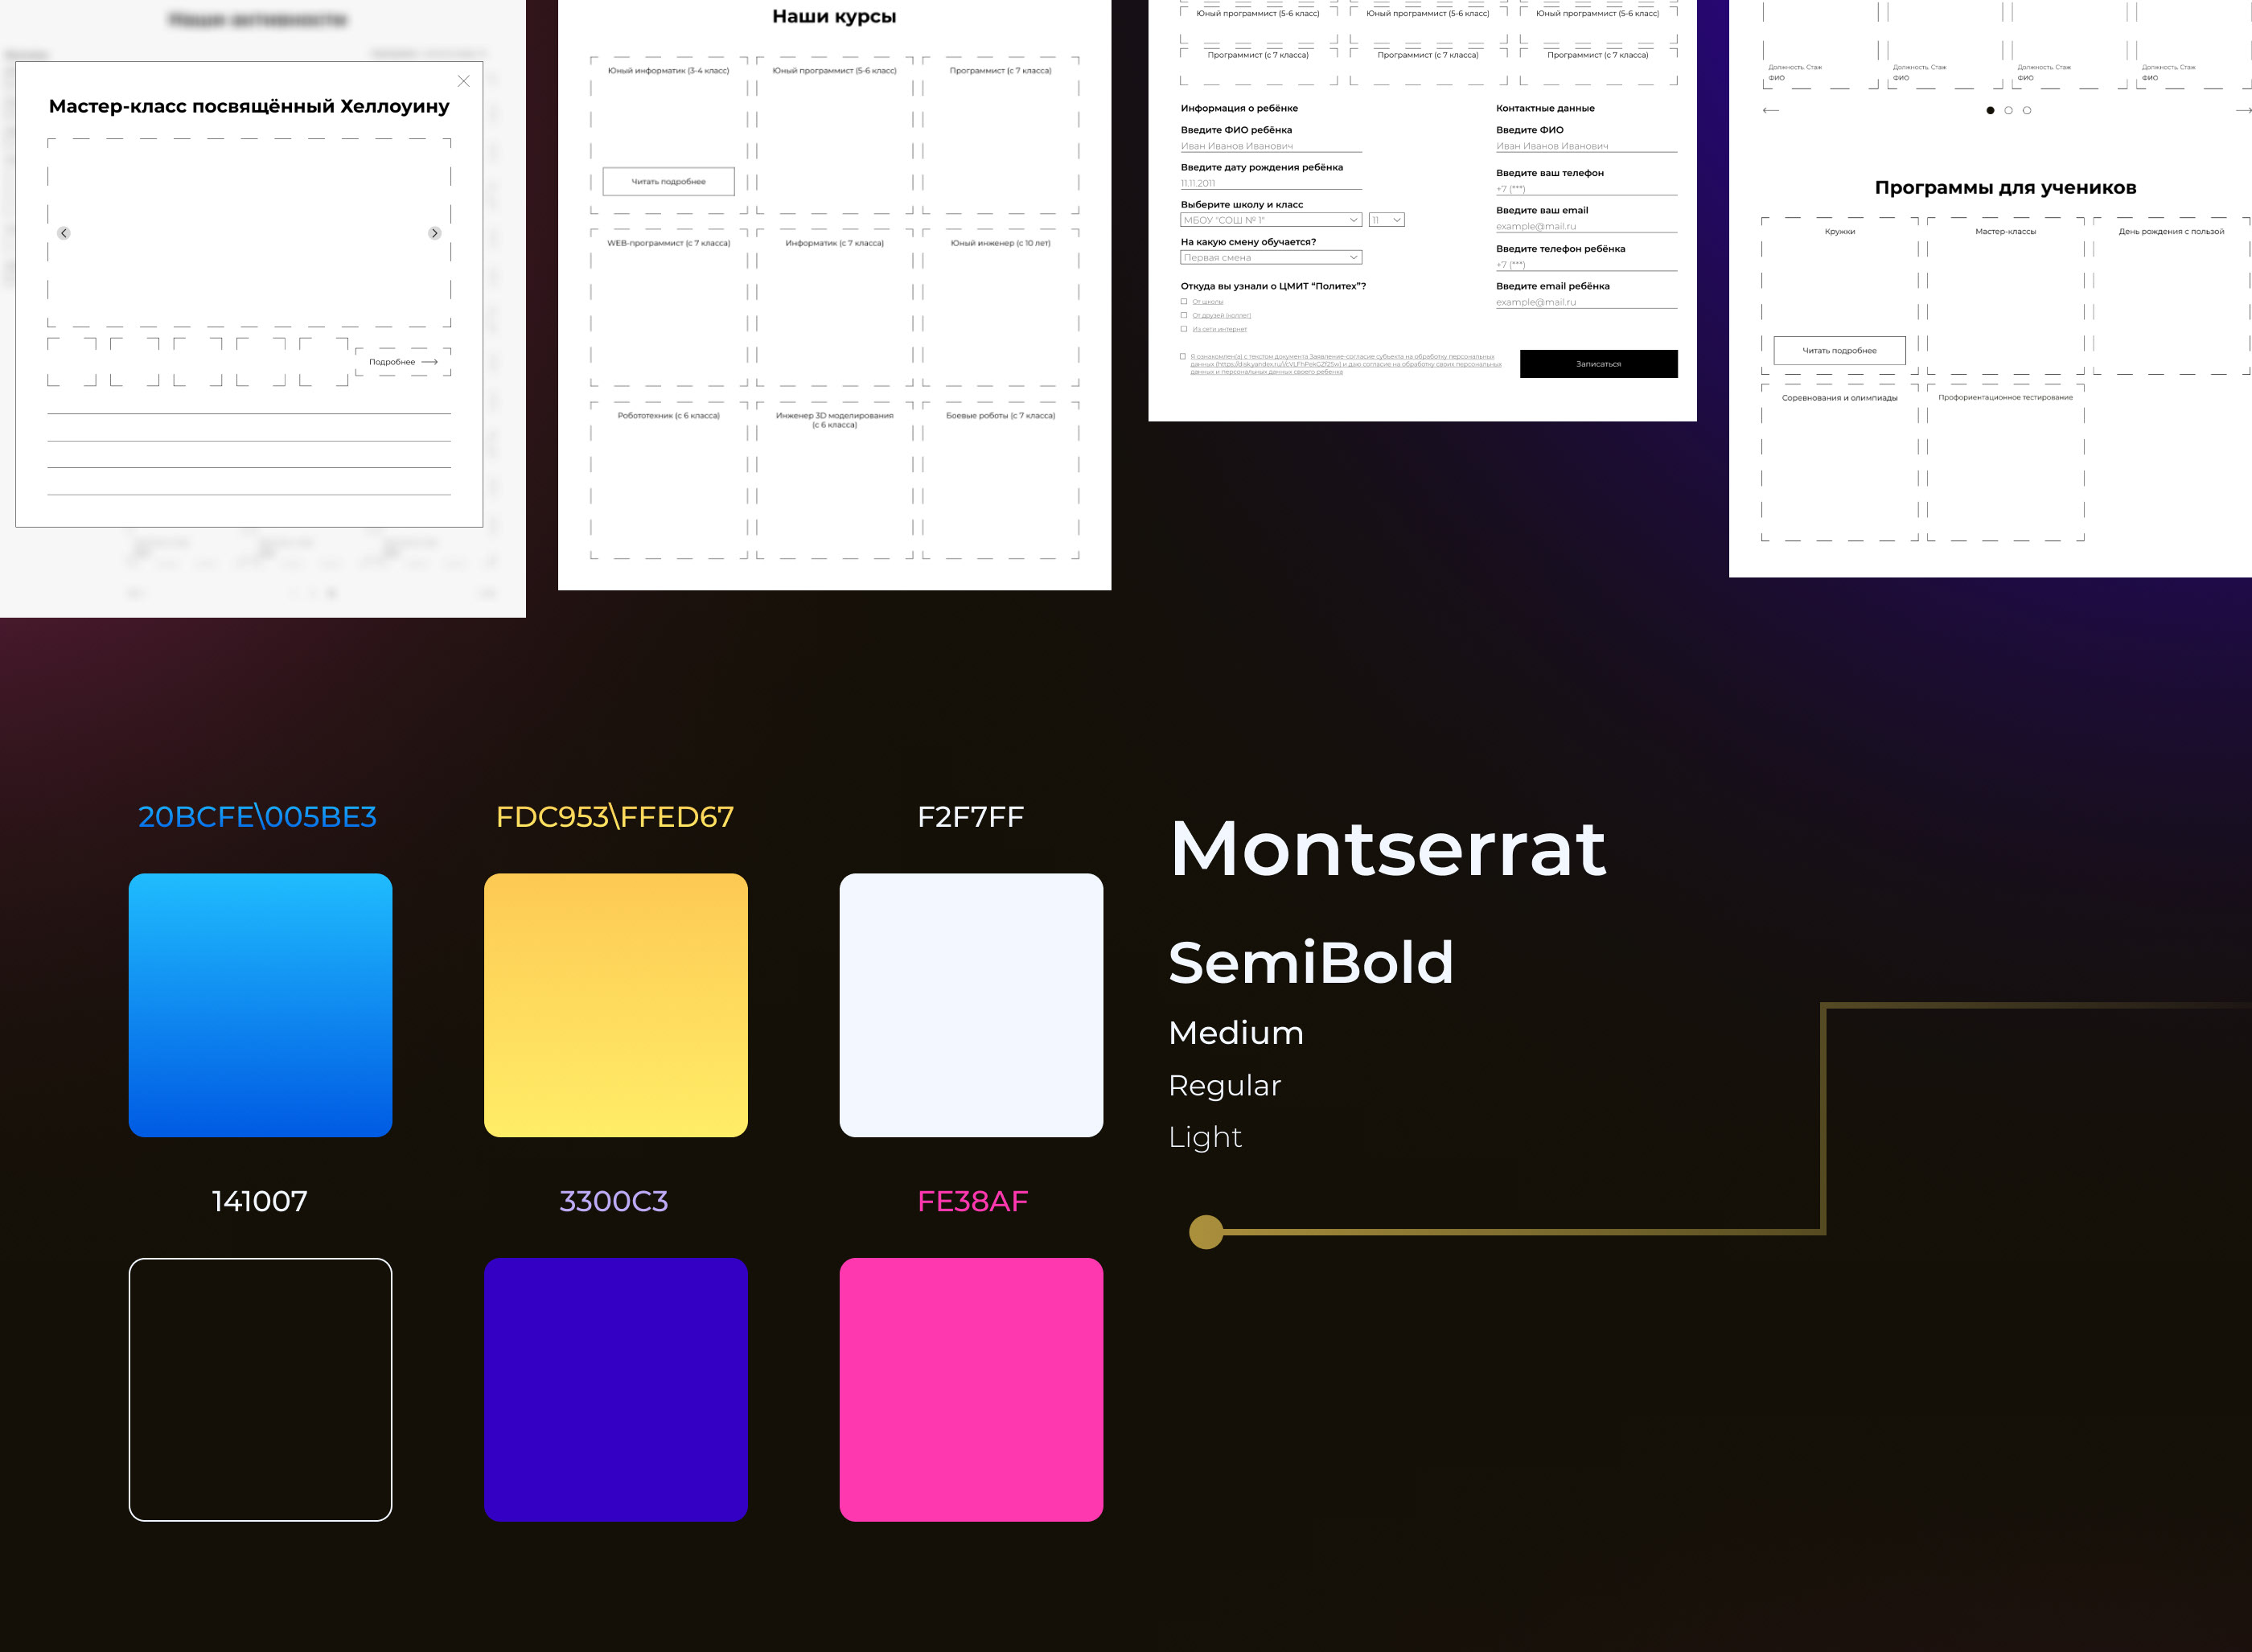Select the third carousel pagination dot
The width and height of the screenshot is (2252, 1652).
(2027, 110)
